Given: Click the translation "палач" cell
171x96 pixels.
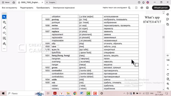Looking at the screenshot, I should tap(121, 59).
